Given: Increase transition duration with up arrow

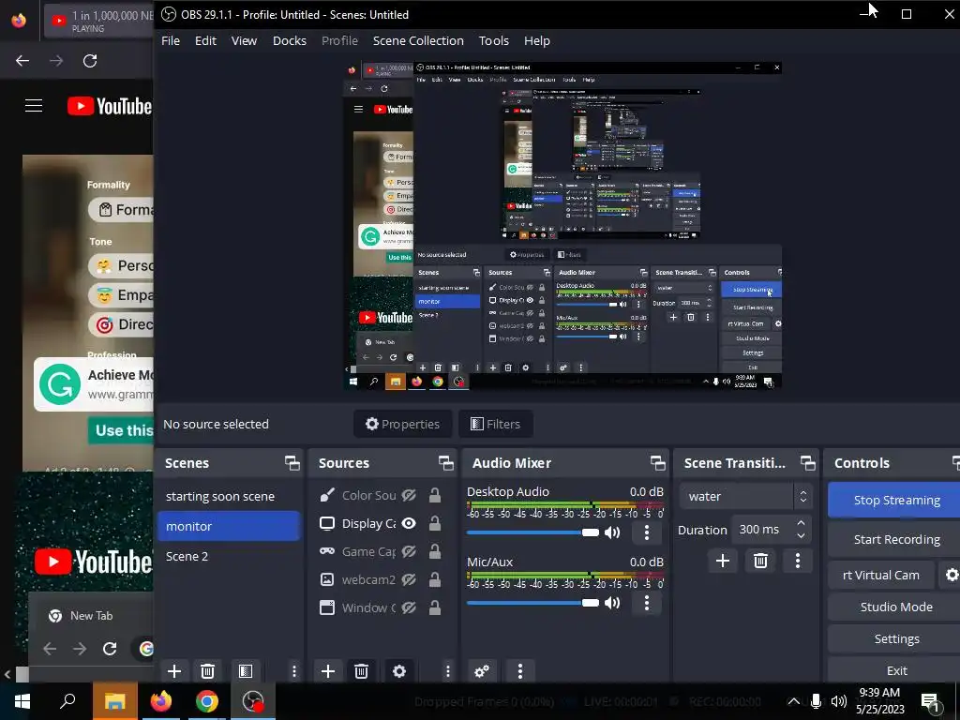Looking at the screenshot, I should pyautogui.click(x=801, y=523).
